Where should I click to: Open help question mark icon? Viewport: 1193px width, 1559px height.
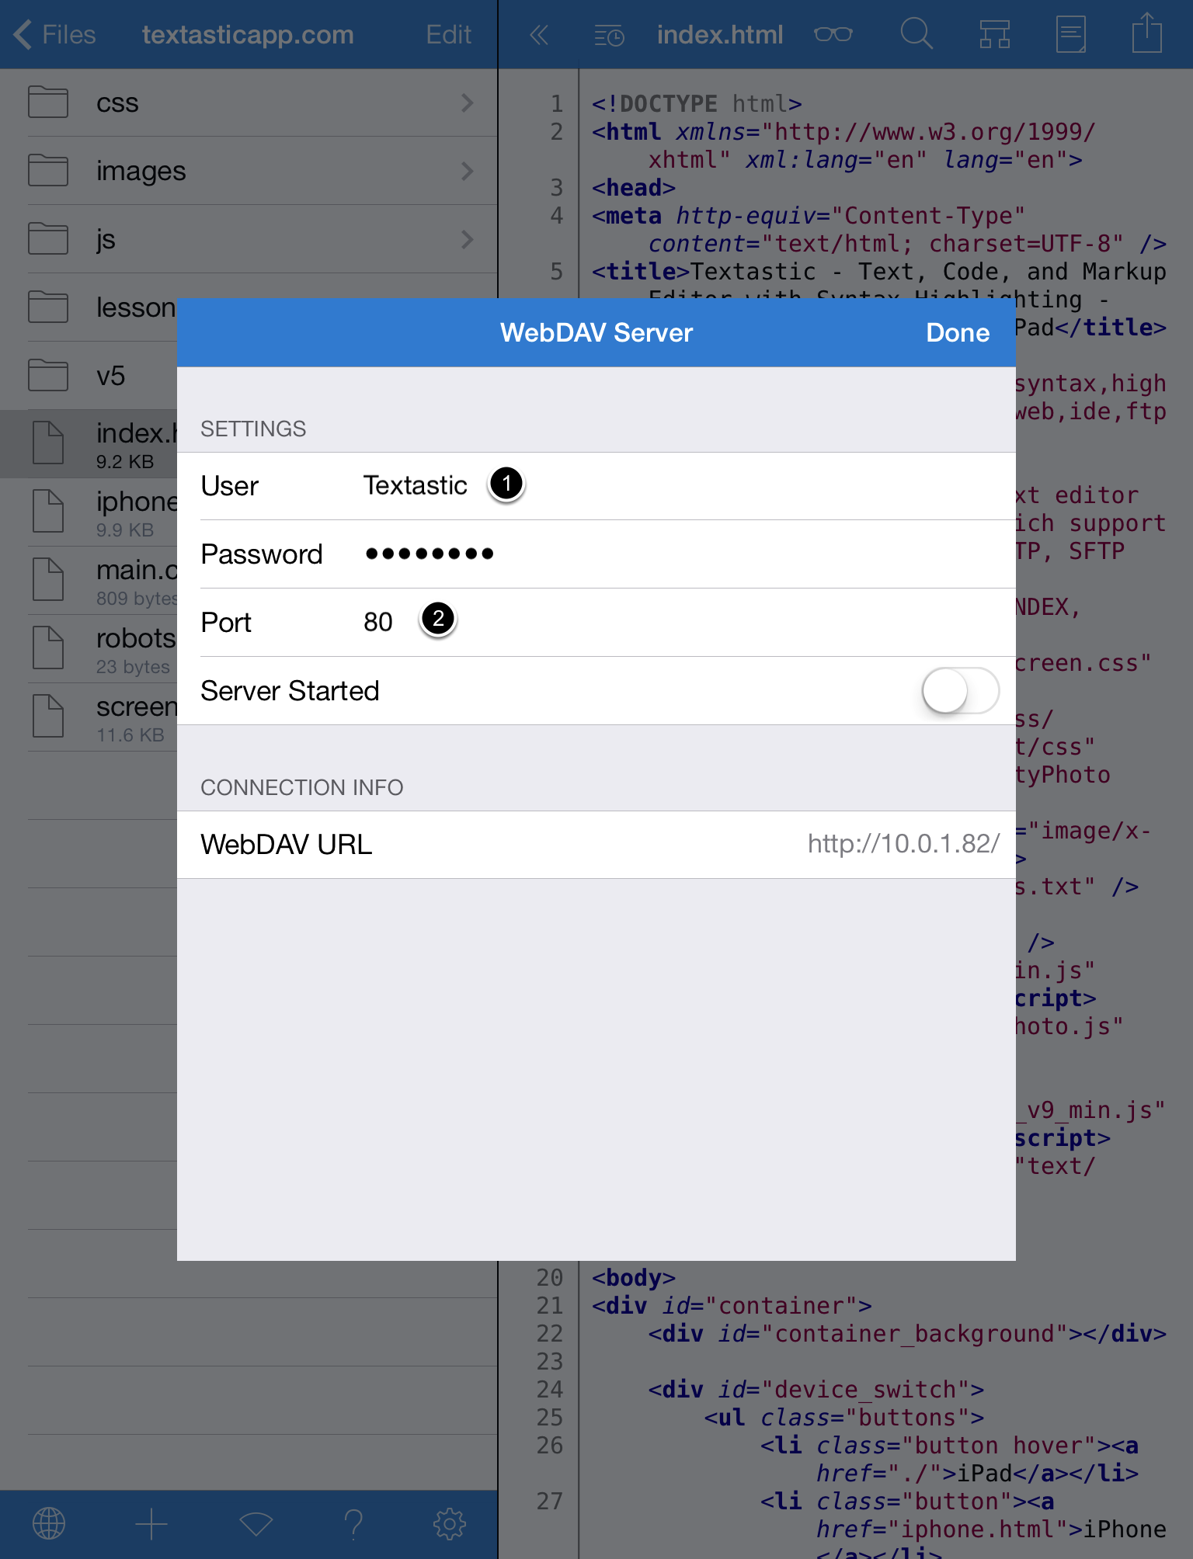[353, 1524]
